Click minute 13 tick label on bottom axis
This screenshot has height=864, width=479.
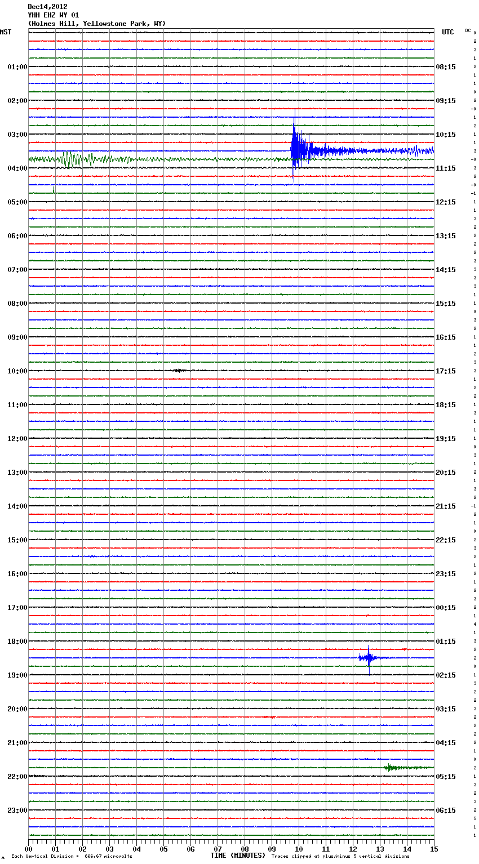coord(380,849)
